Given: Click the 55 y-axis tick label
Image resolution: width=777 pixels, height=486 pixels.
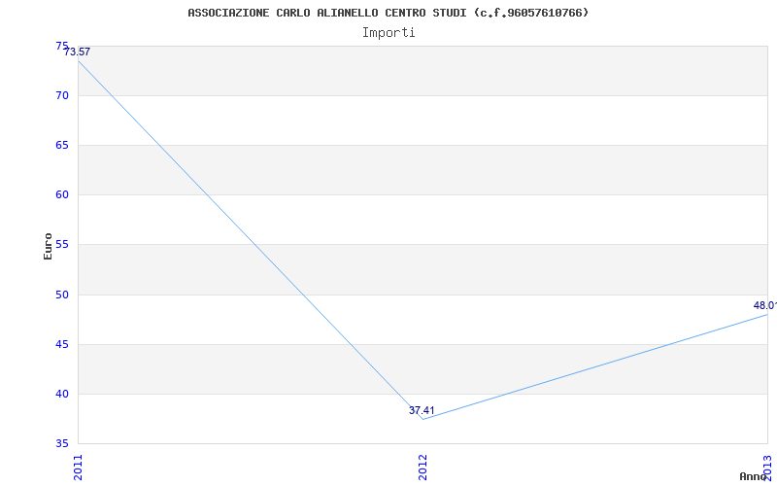Looking at the screenshot, I should click(62, 245).
